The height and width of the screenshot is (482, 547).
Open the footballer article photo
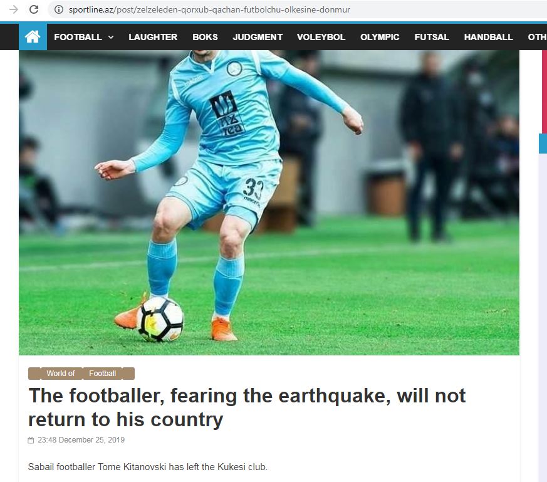[269, 202]
